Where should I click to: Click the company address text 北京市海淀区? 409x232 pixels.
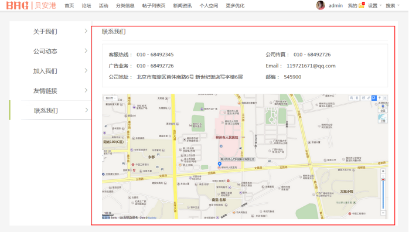click(190, 77)
